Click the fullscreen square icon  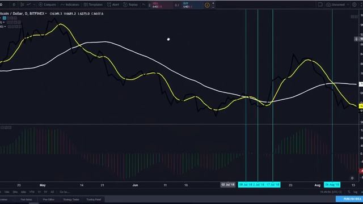click(320, 5)
